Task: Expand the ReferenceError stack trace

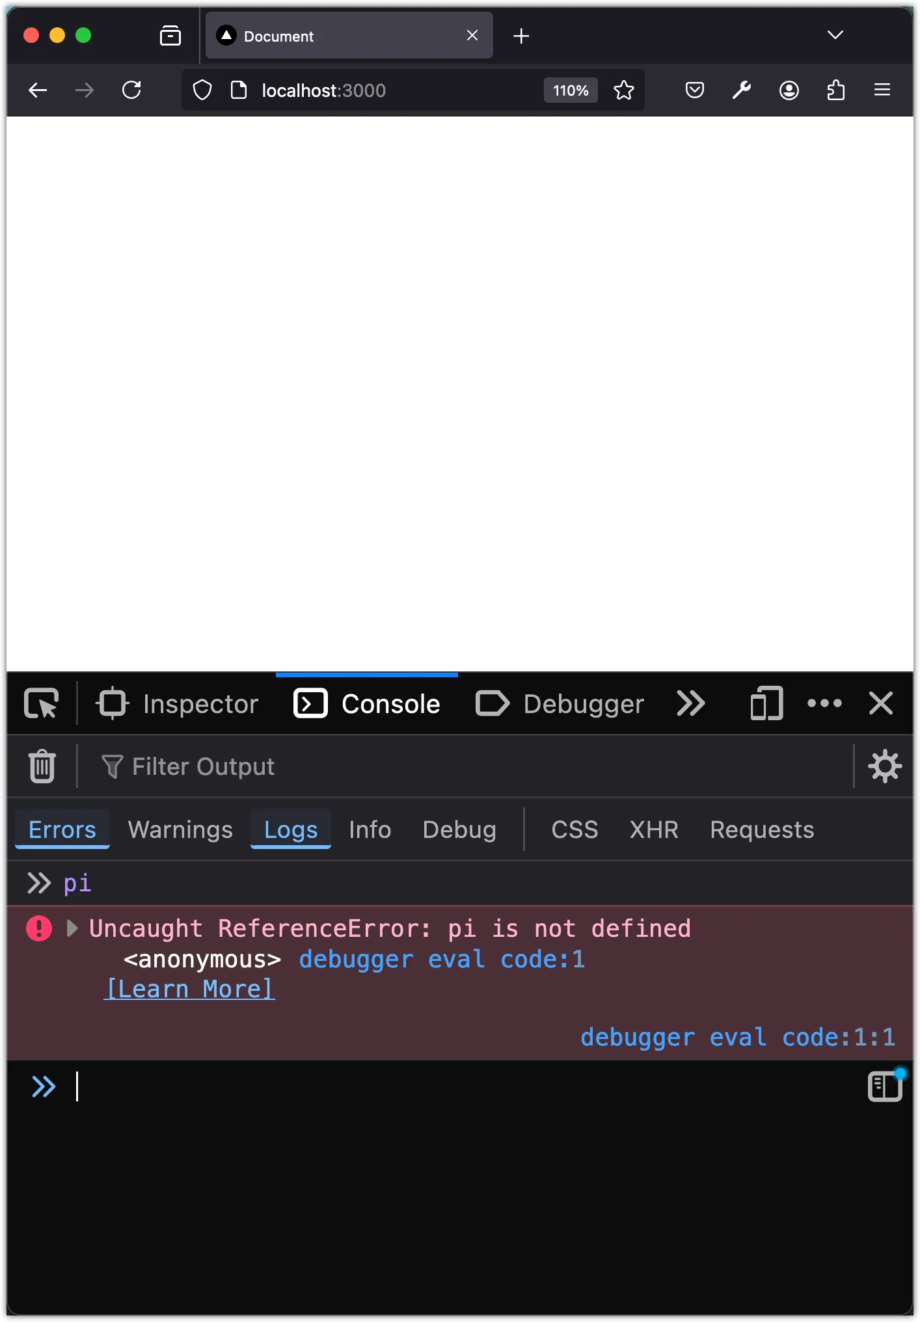Action: point(73,928)
